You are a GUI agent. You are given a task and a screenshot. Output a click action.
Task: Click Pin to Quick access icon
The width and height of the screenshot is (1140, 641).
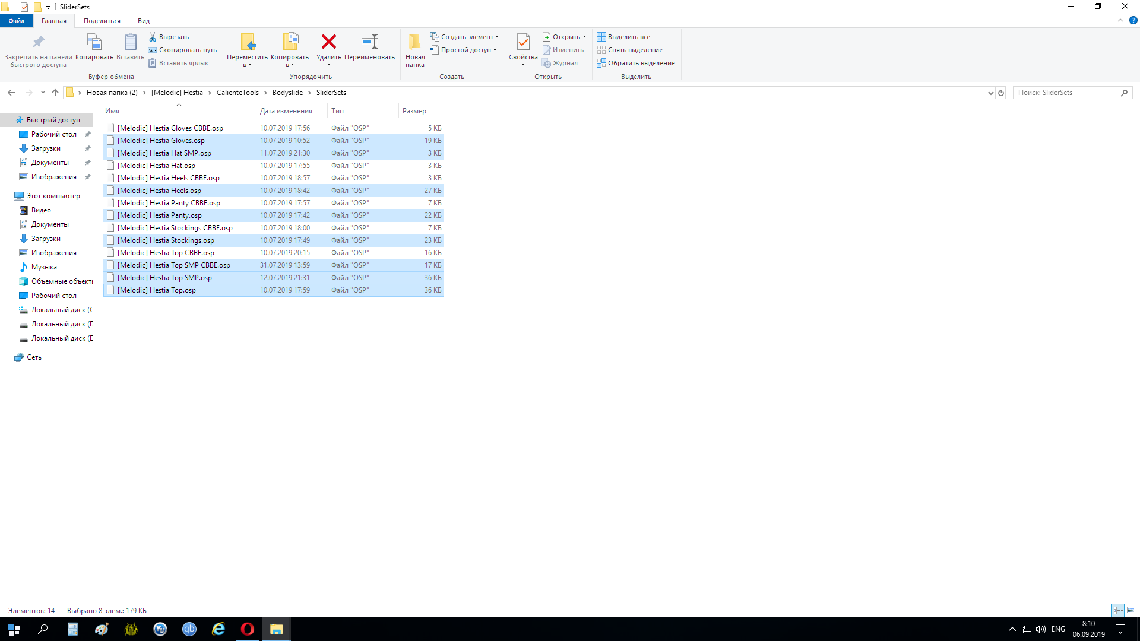[x=38, y=42]
